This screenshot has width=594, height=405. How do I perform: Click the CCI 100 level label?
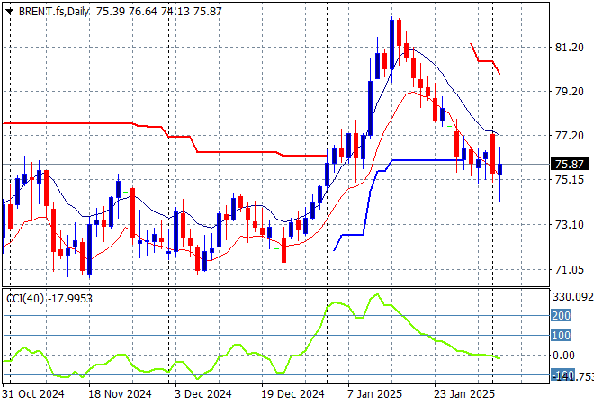(561, 336)
